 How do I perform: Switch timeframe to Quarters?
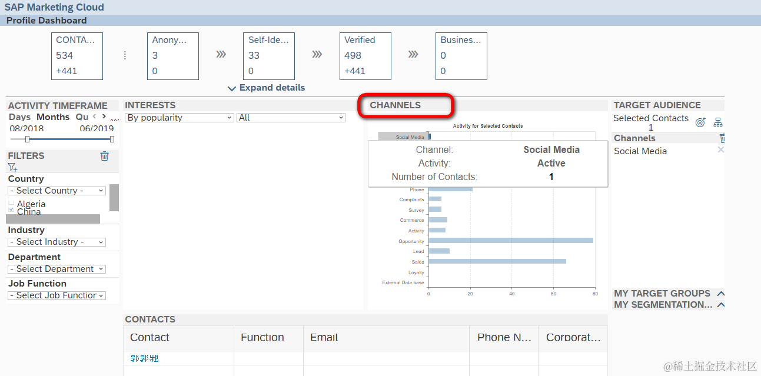pyautogui.click(x=82, y=117)
